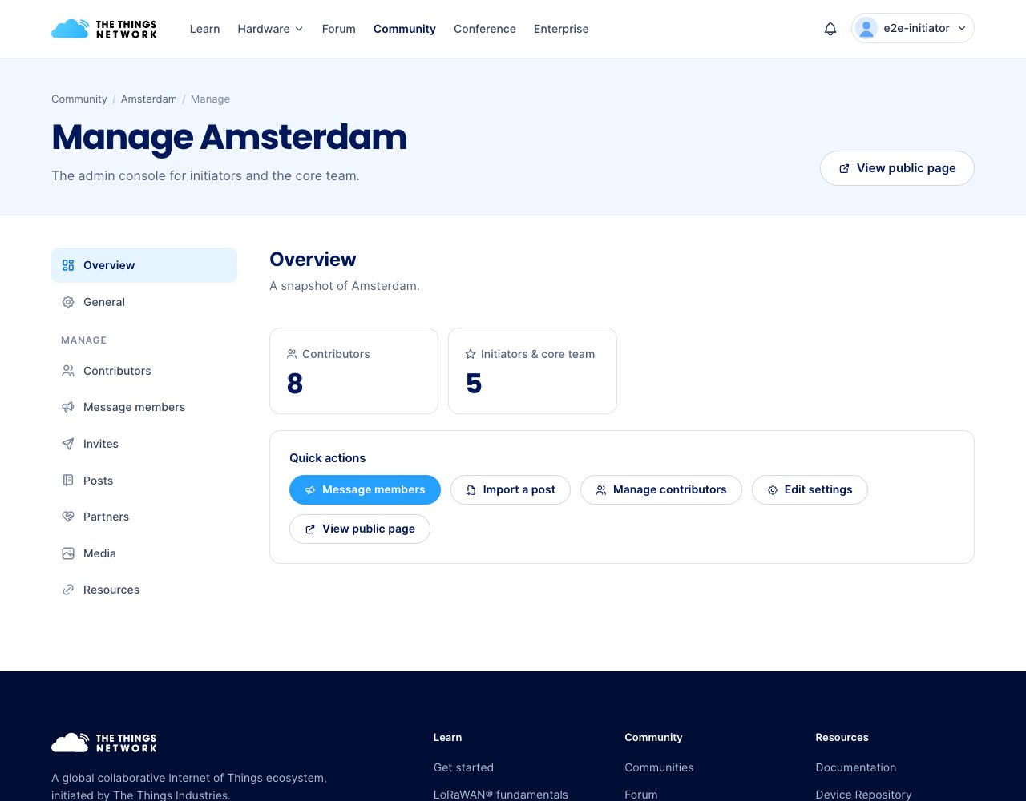Select the Community nav item

coord(405,29)
